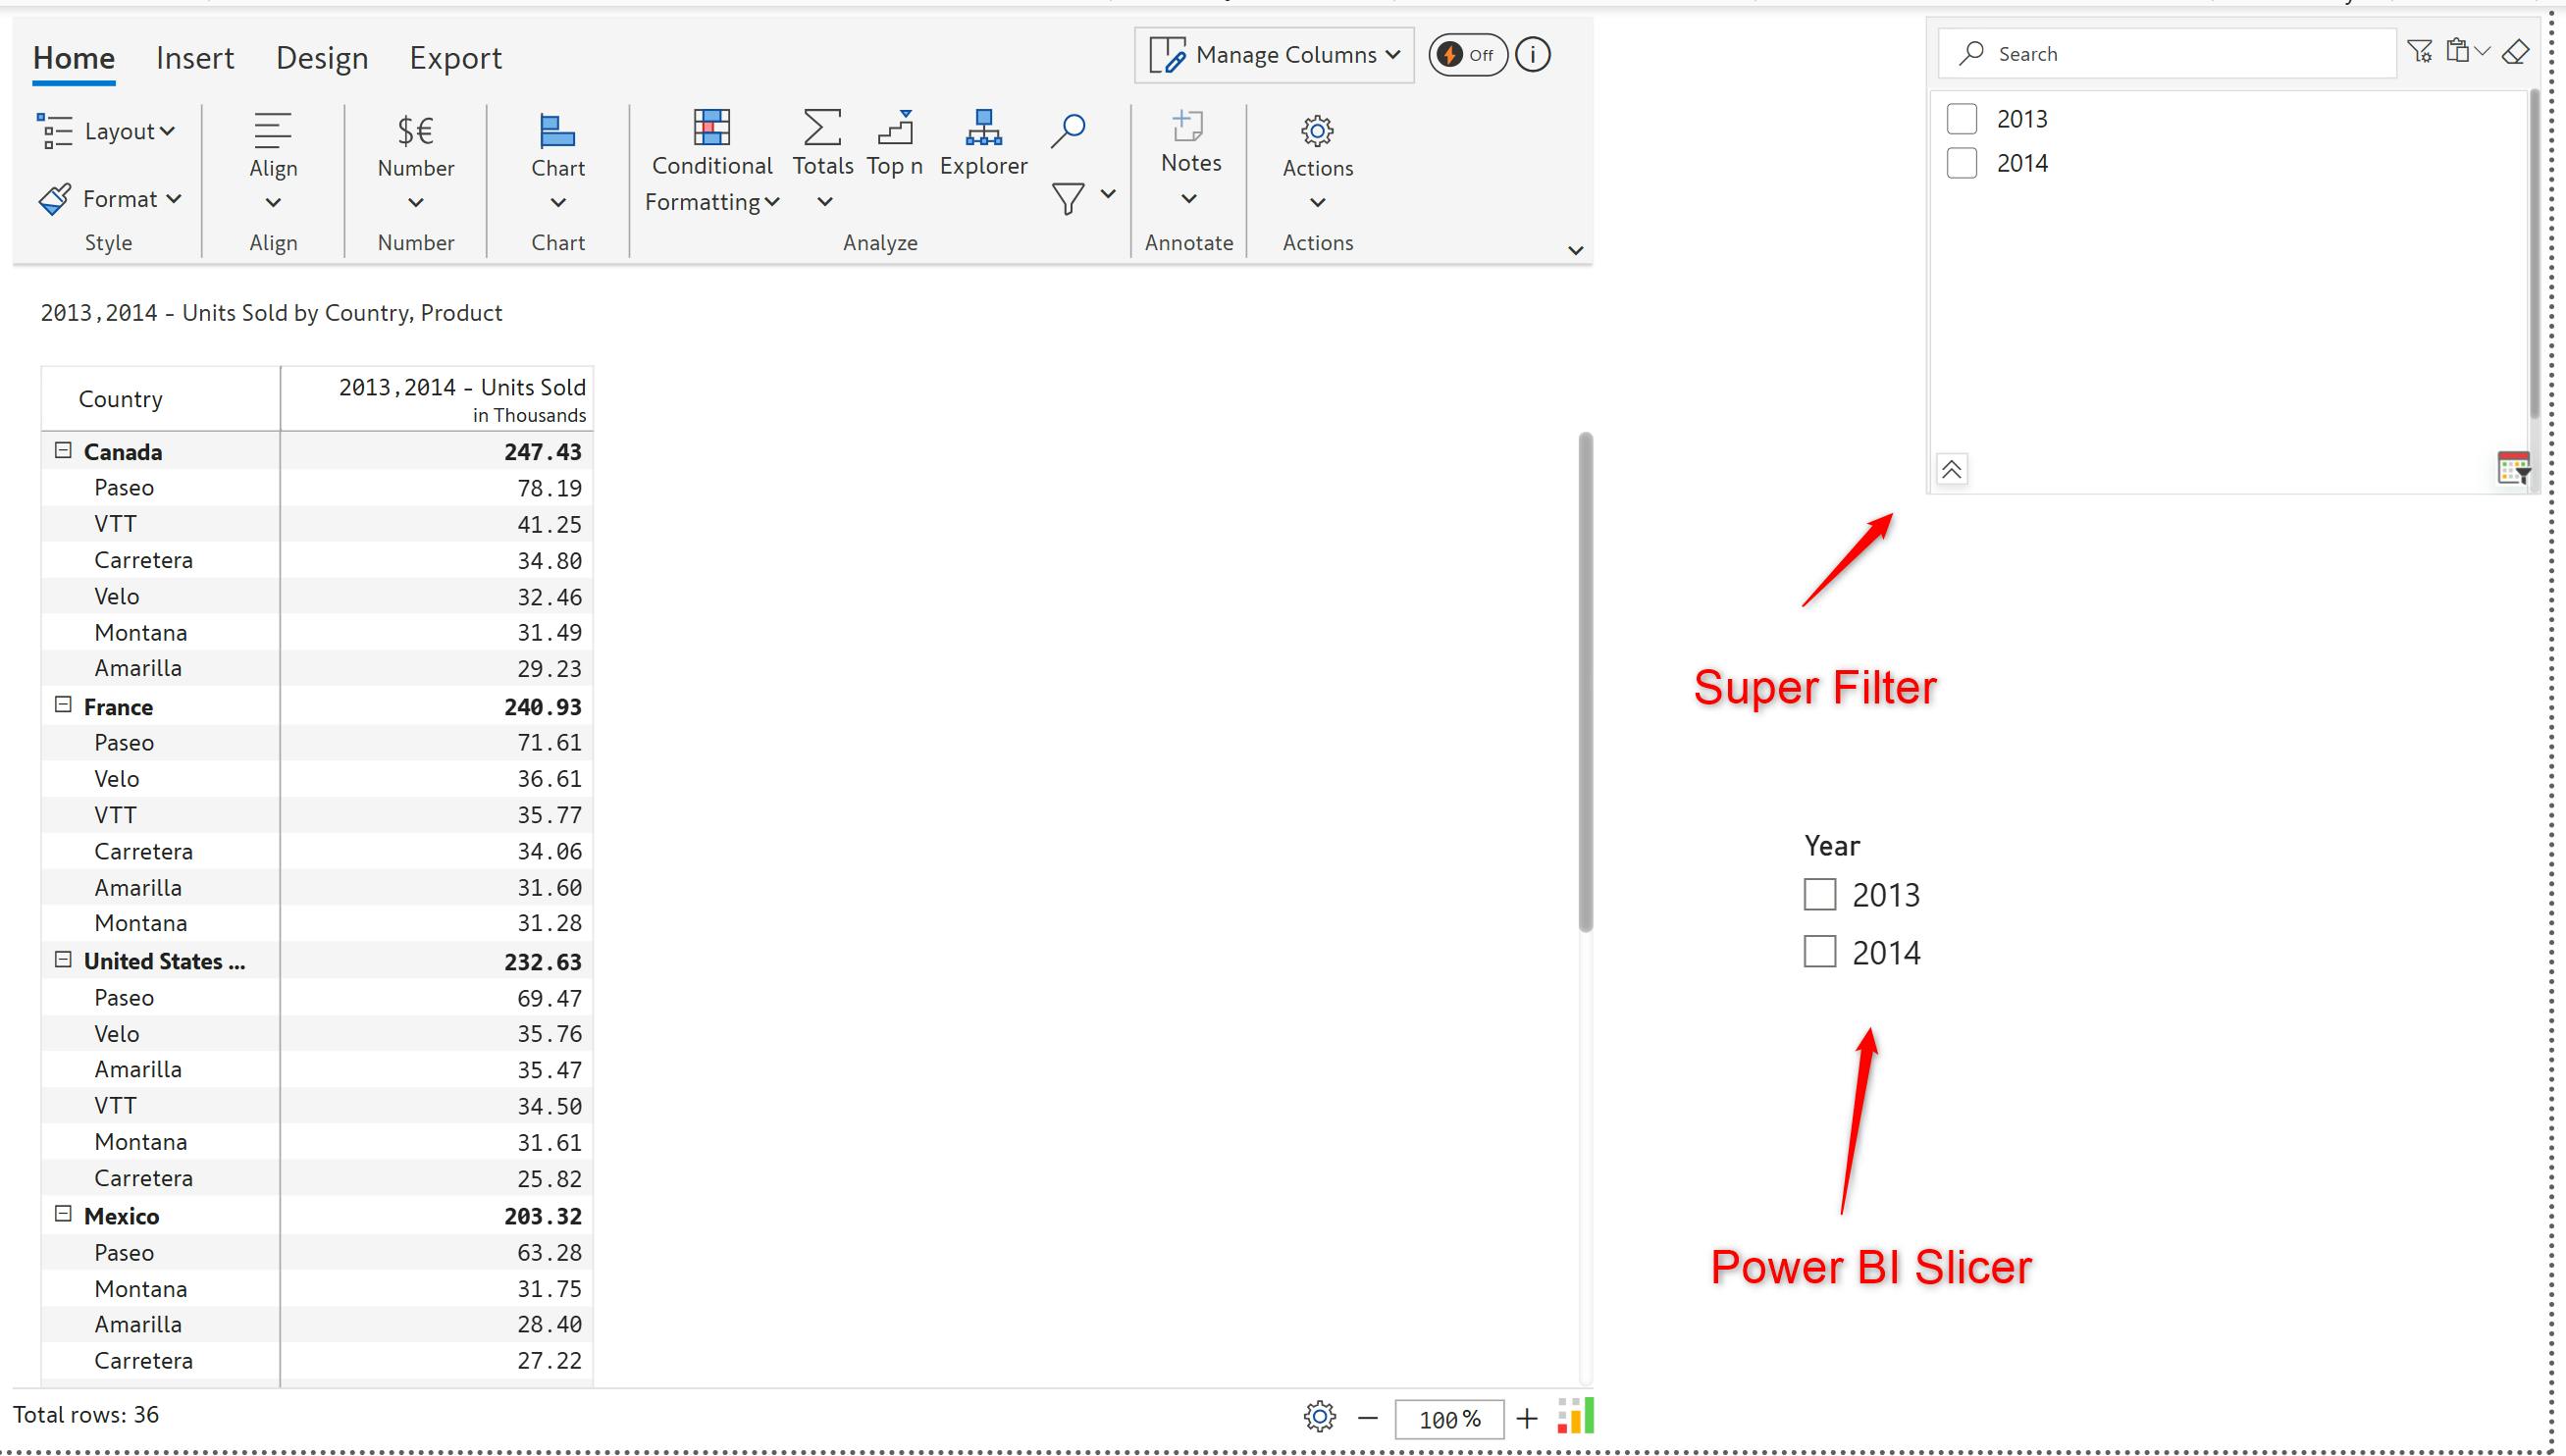
Task: Open footer settings gear icon
Action: click(x=1319, y=1416)
